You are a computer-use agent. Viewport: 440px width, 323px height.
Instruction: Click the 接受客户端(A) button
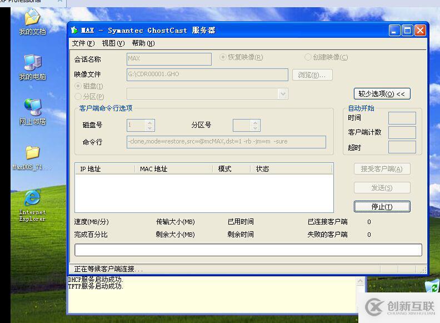[x=382, y=169]
